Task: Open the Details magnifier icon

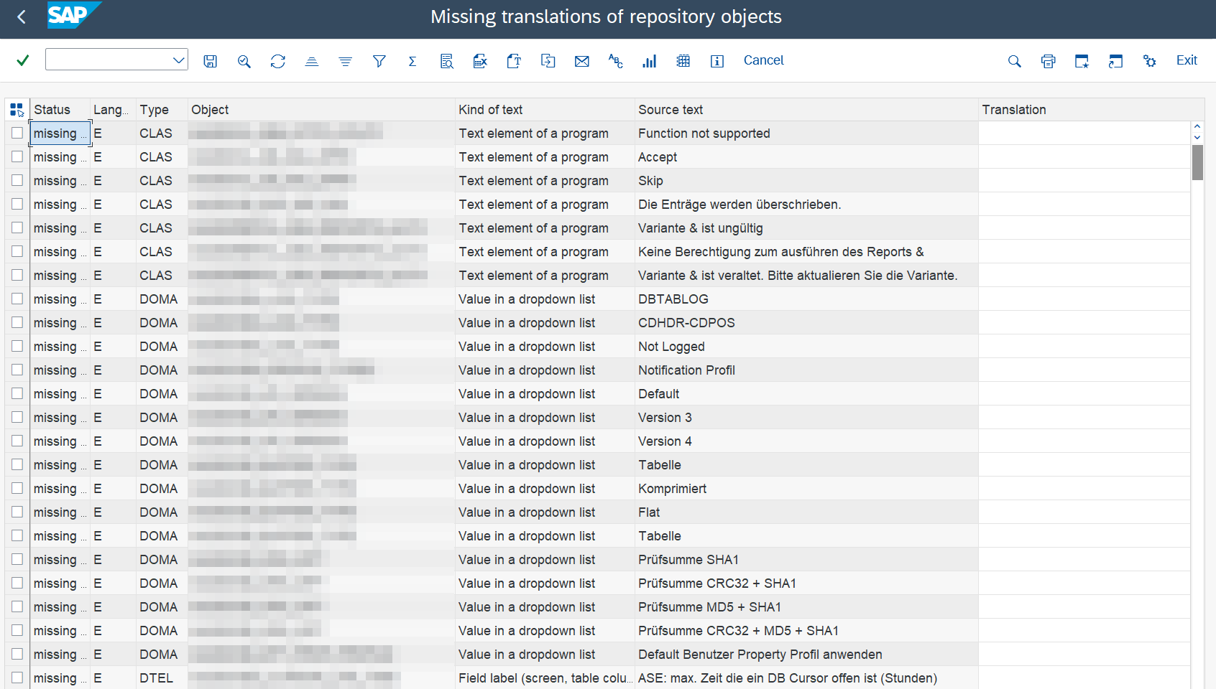Action: (244, 61)
